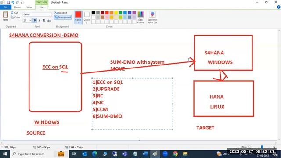Open Microsoft Edge from the taskbar
Viewport: 281px width, 158px height.
point(94,154)
